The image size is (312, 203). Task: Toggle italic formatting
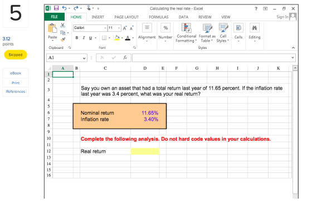[84, 38]
